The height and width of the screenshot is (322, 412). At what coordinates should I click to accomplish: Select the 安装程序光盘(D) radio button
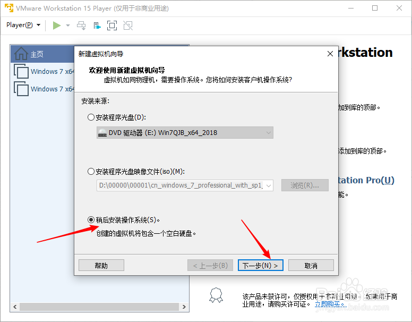[x=91, y=117]
